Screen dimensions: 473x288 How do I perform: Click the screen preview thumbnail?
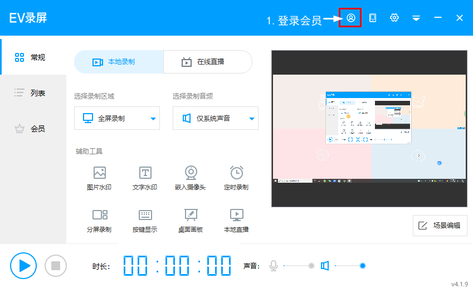[x=369, y=129]
